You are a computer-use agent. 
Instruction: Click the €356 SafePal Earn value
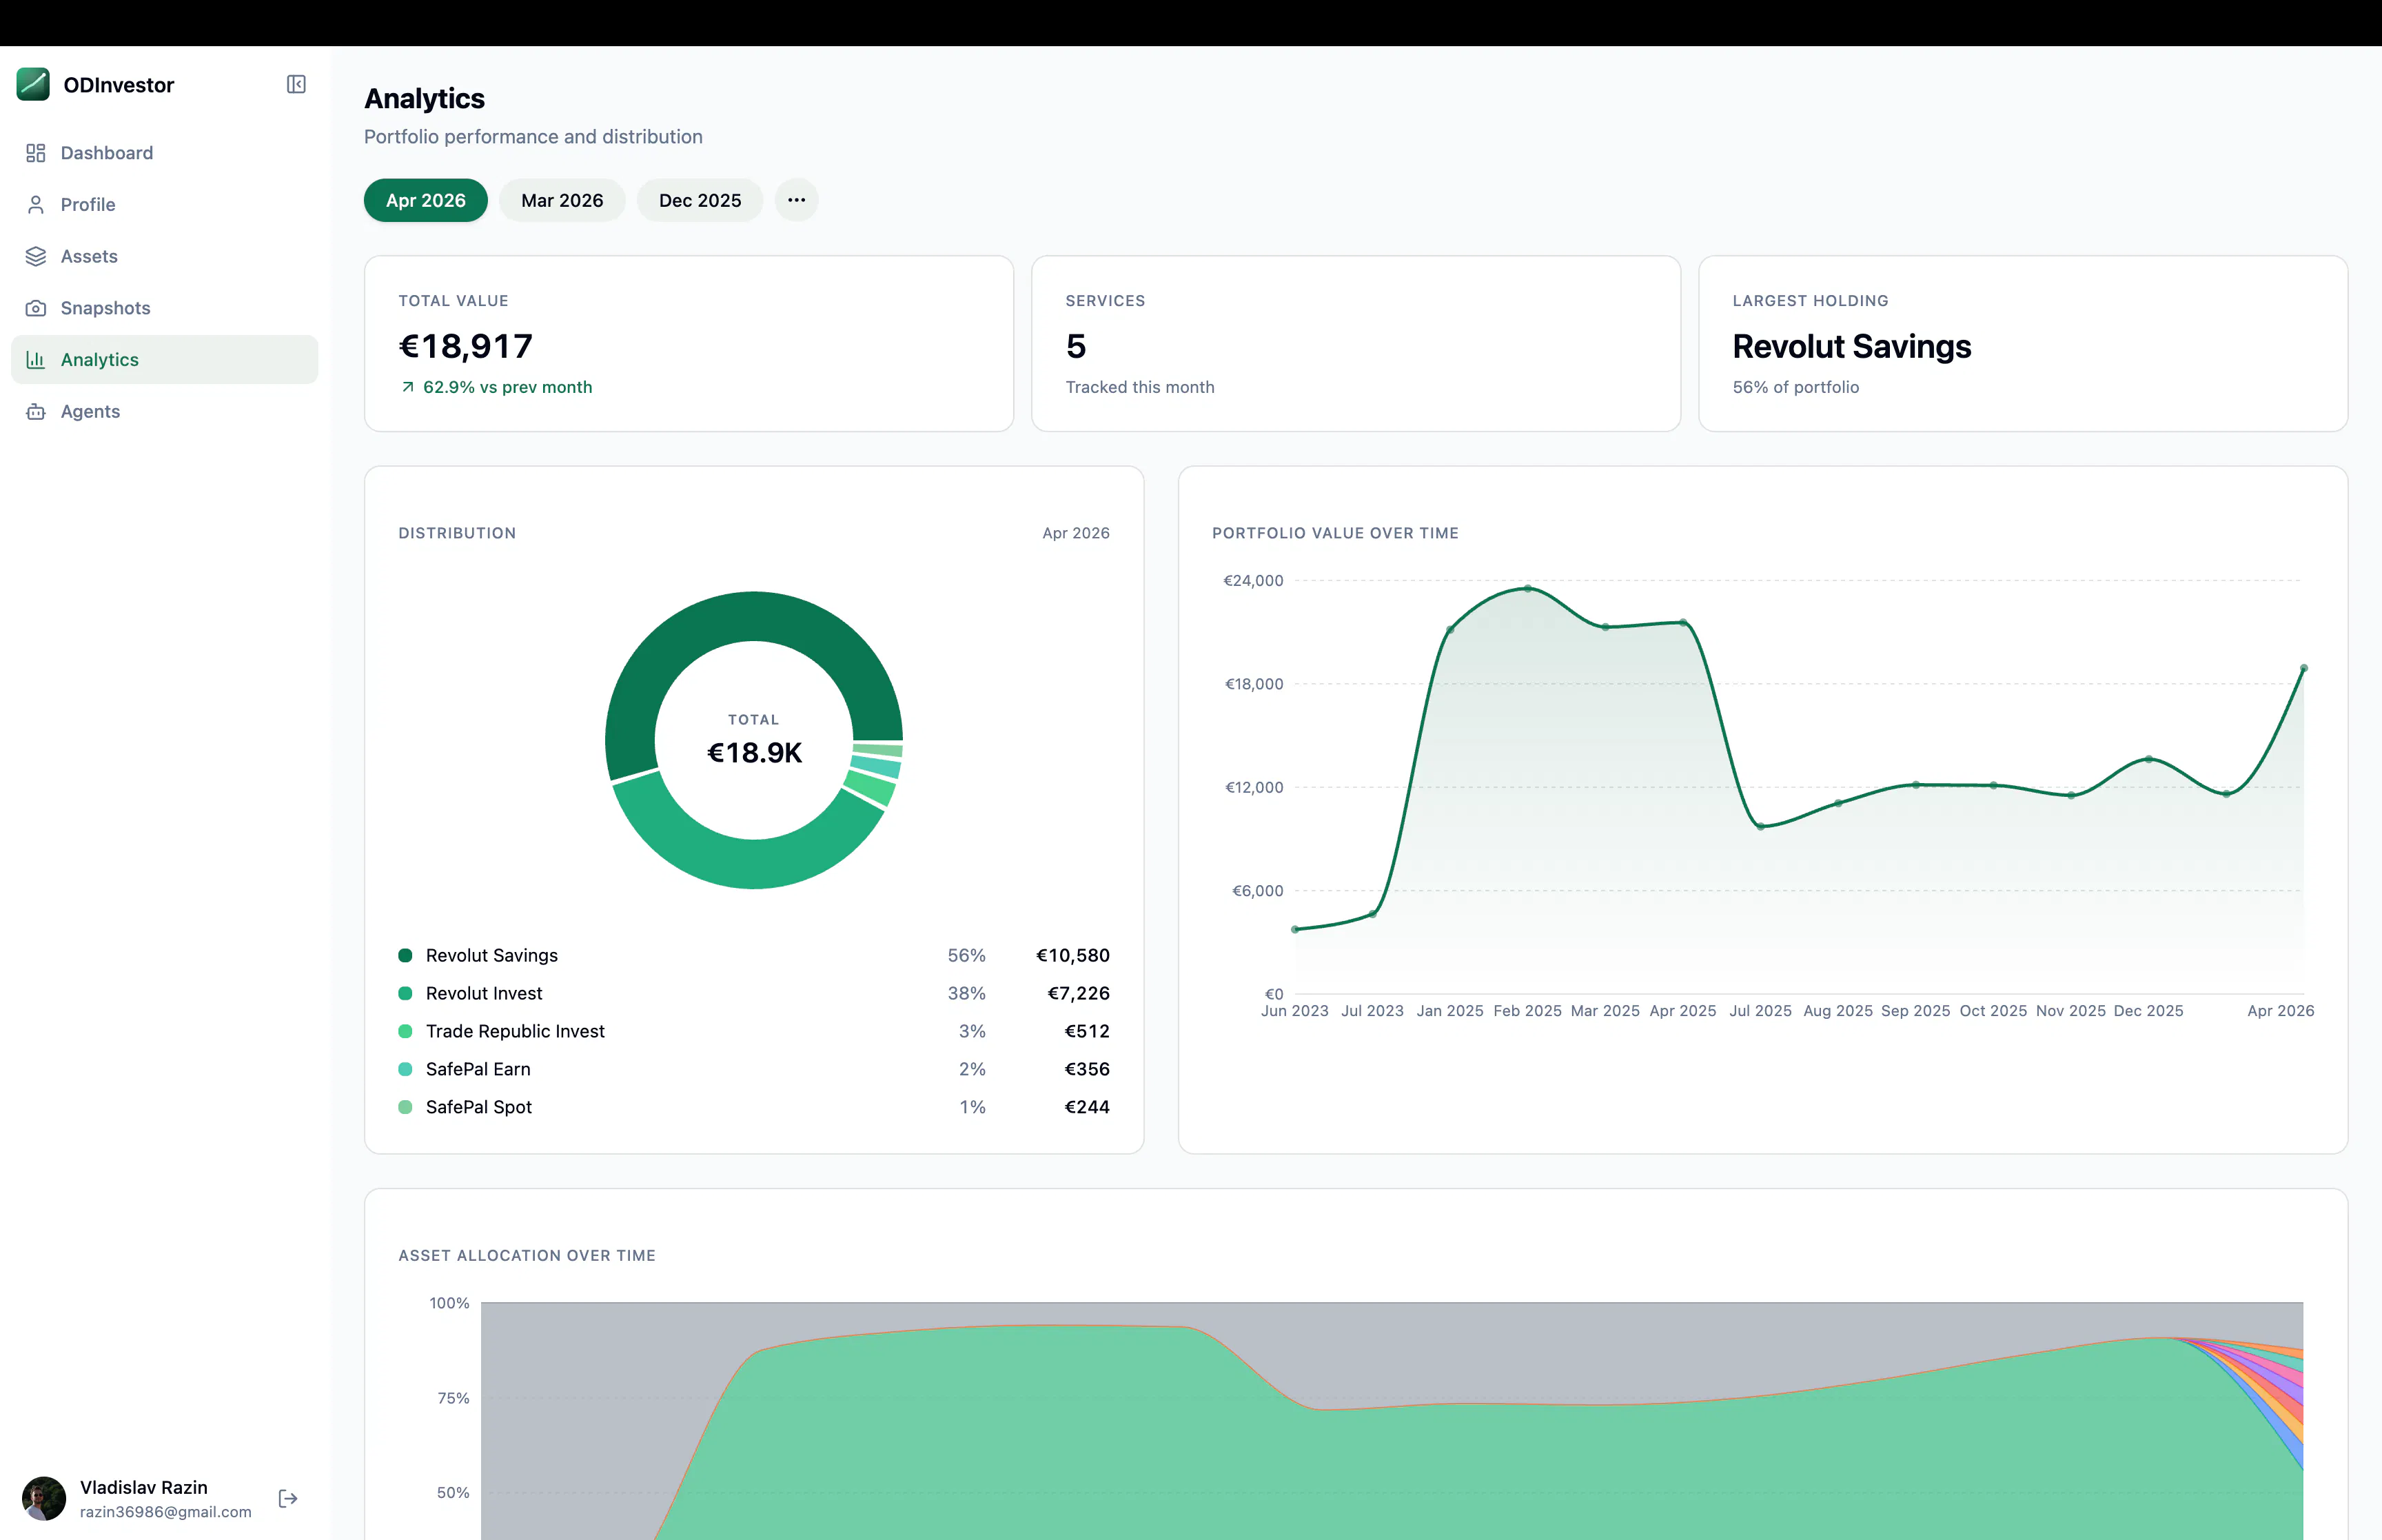1086,1069
